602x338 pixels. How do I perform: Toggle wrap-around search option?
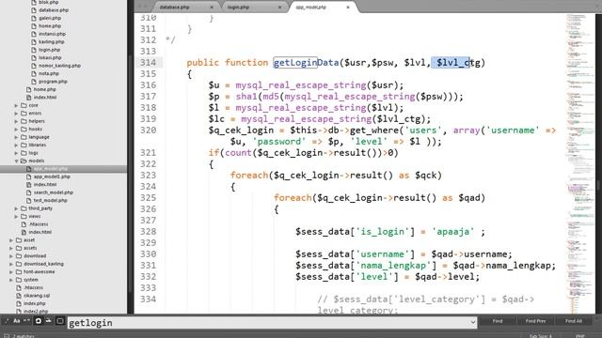38,321
